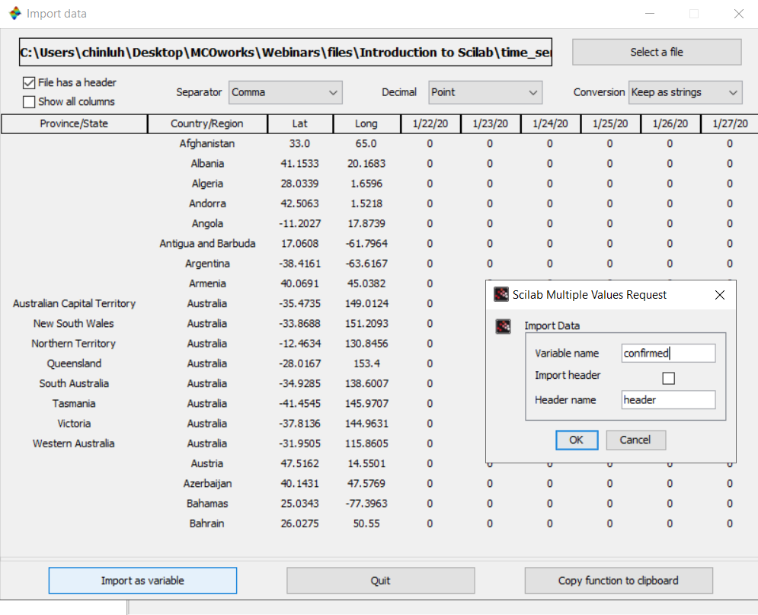Click the -61.7964 longitude value
This screenshot has height=615, width=758.
tap(366, 244)
